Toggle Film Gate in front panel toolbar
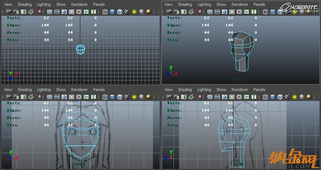Viewport: 321px width, 170px height. pyautogui.click(x=57, y=97)
